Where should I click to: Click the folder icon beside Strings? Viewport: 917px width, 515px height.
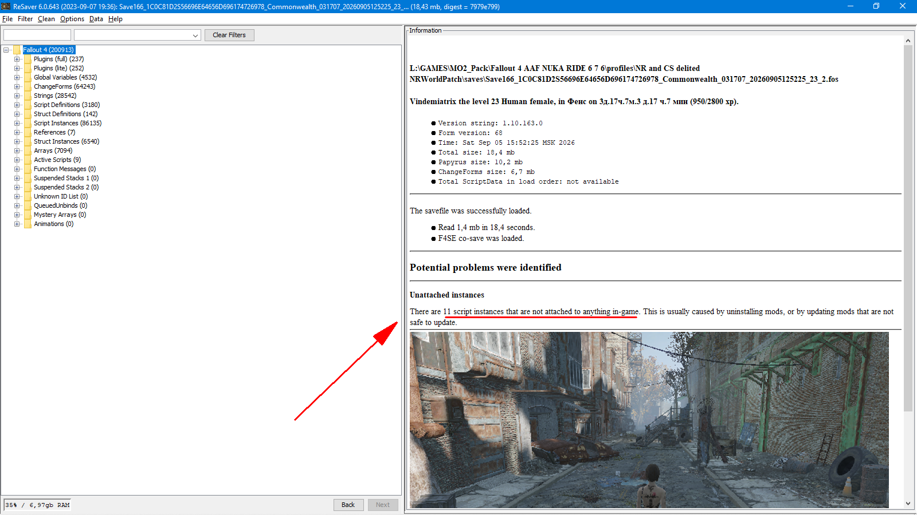(x=28, y=96)
